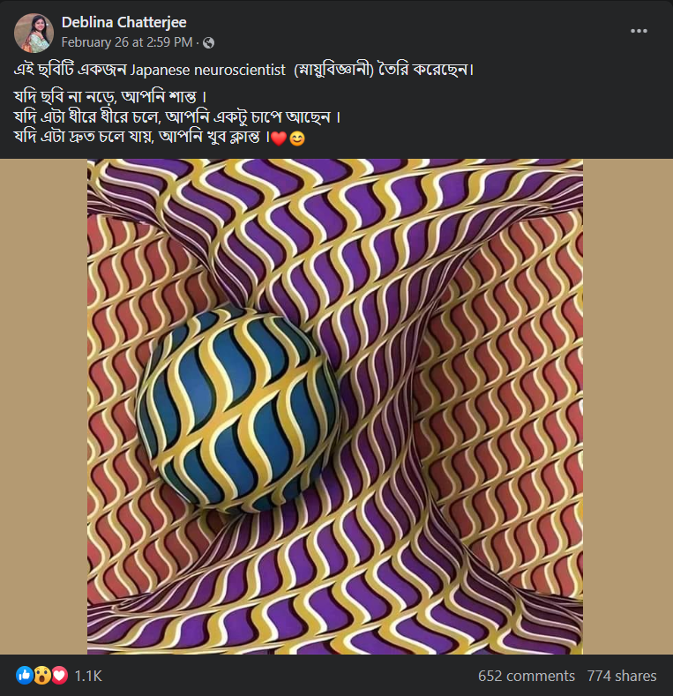Image resolution: width=673 pixels, height=696 pixels.
Task: Click the smiling face emoji ending the post
Action: tap(297, 138)
